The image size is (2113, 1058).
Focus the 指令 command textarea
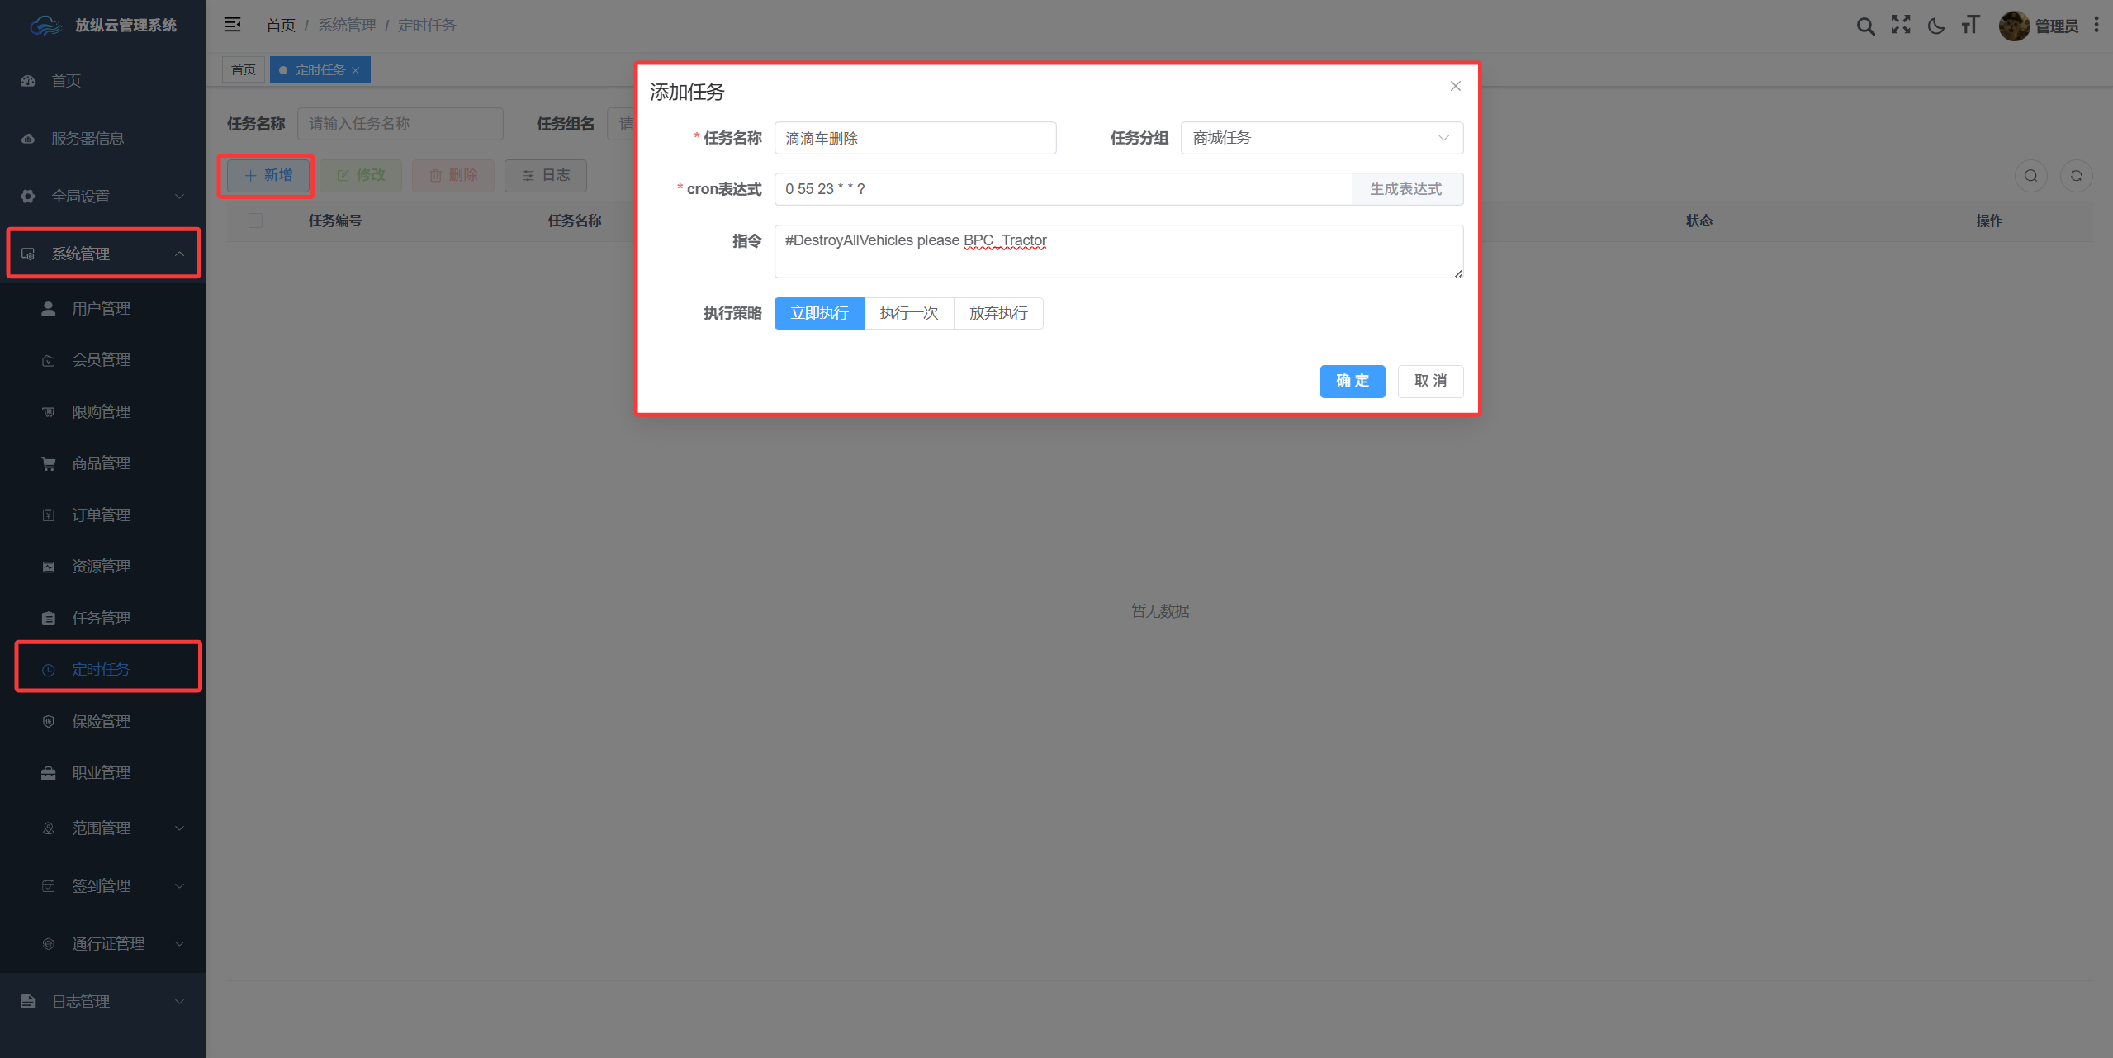1119,251
